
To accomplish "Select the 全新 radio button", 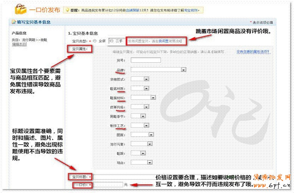I will 95,41.
